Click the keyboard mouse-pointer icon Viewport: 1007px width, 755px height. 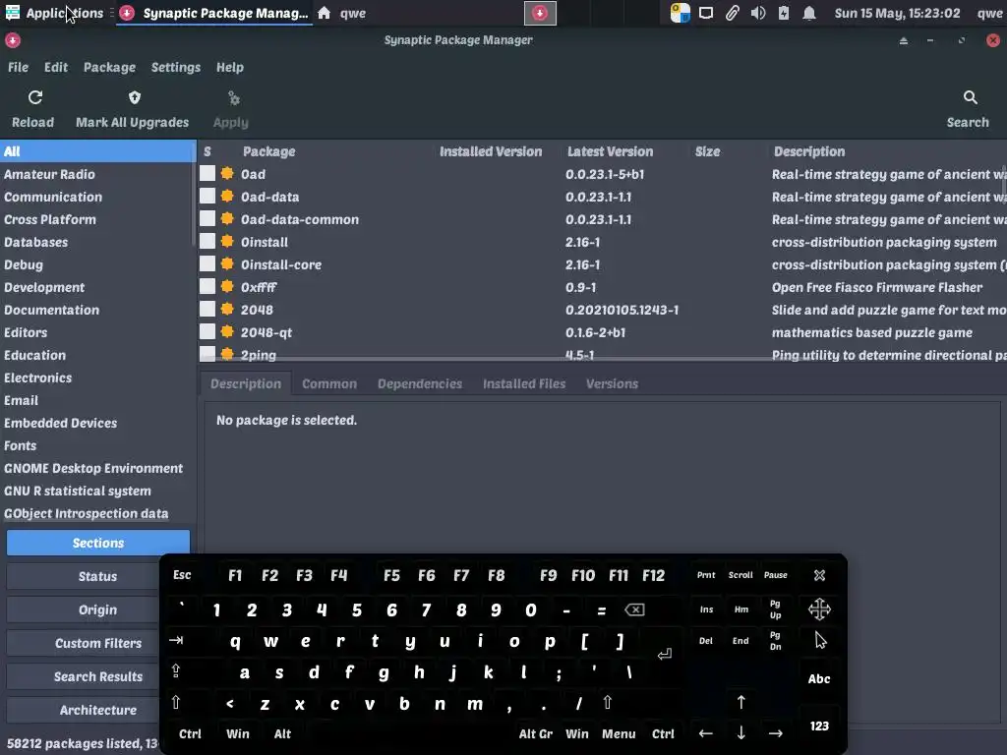[820, 640]
